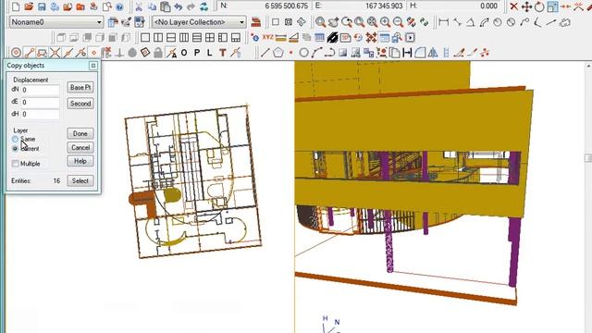The image size is (592, 333).
Task: Cut selection with the scissors icon
Action: tap(139, 6)
